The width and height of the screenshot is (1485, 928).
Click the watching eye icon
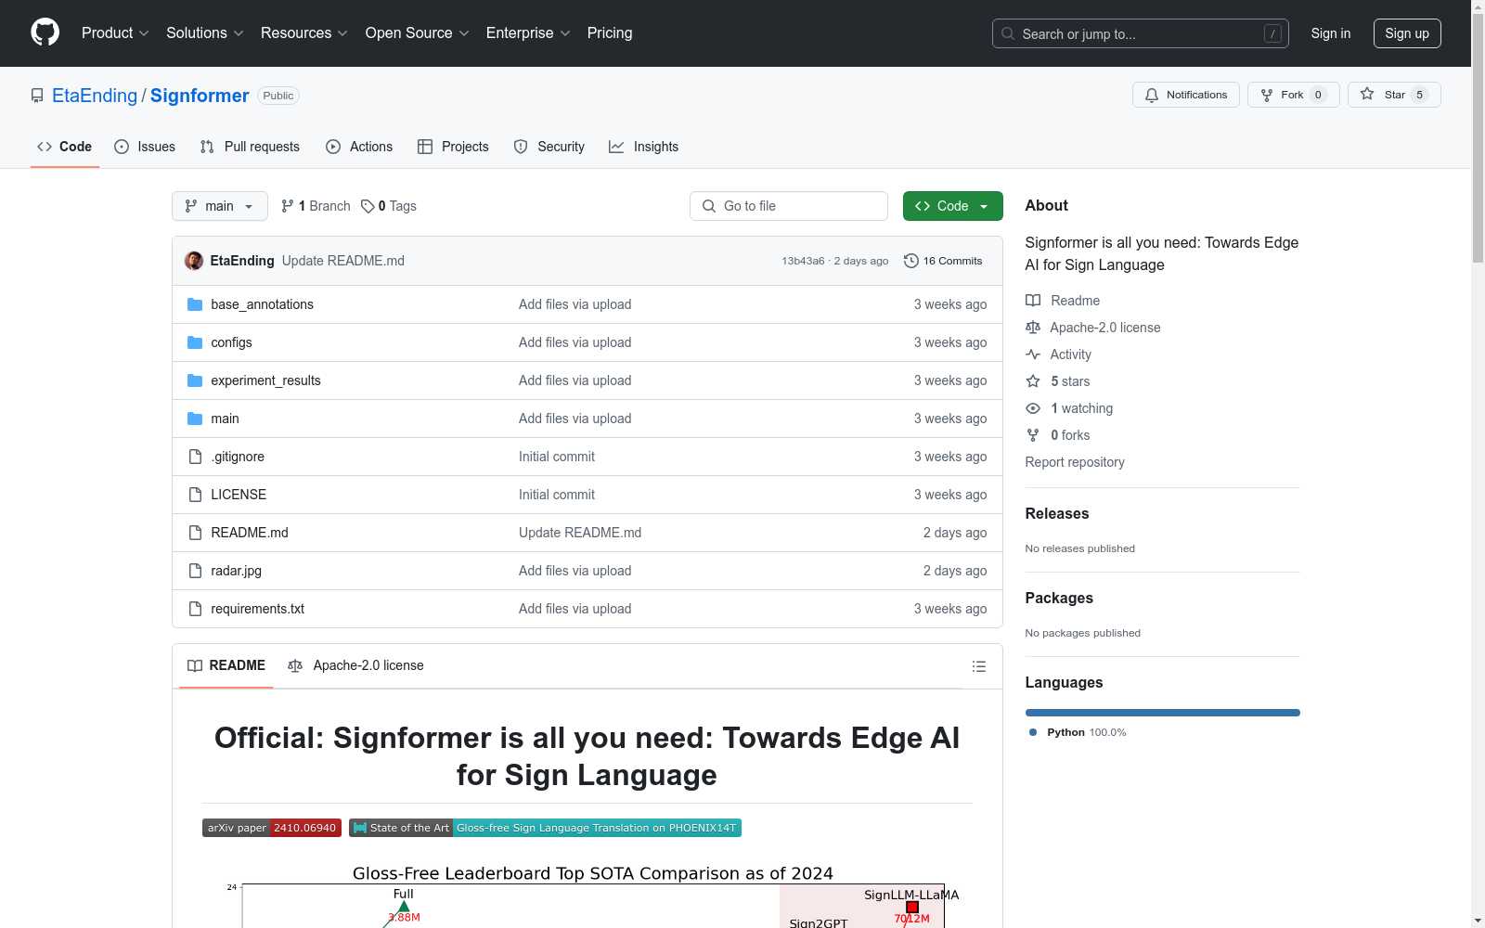click(1033, 408)
